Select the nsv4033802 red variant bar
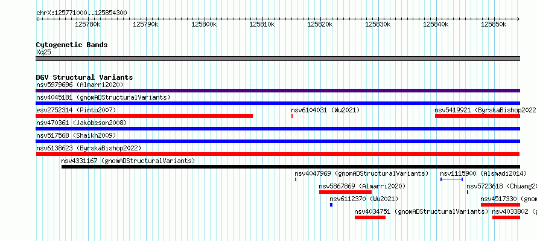The height and width of the screenshot is (241, 537). tap(506, 217)
